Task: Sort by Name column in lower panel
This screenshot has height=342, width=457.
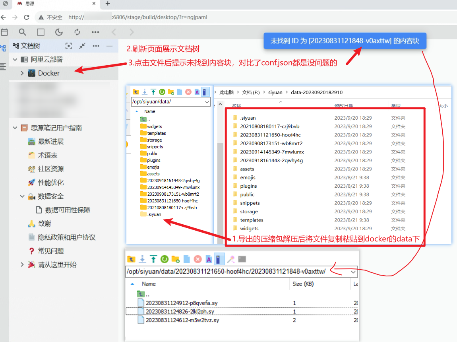Action: click(149, 284)
